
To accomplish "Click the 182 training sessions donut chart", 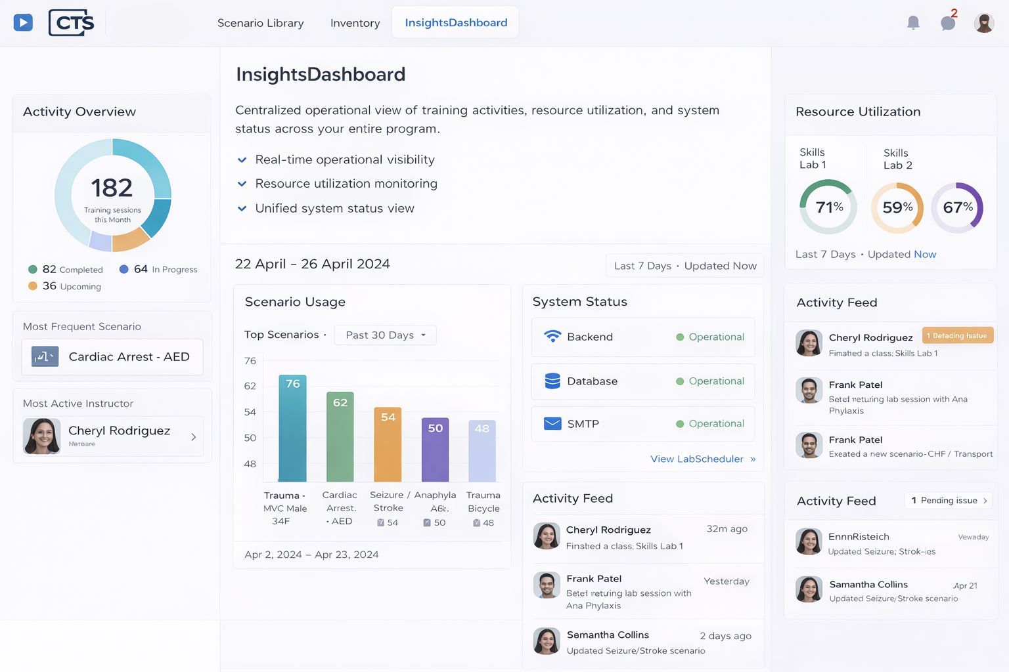I will 113,196.
